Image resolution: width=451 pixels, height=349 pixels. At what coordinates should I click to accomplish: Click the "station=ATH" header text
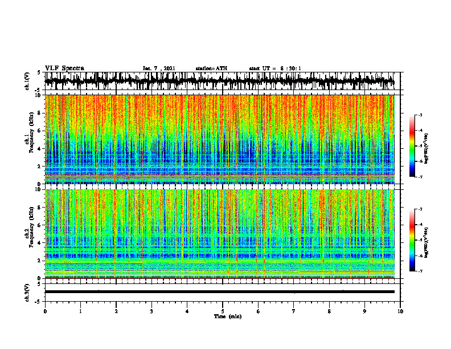click(211, 68)
